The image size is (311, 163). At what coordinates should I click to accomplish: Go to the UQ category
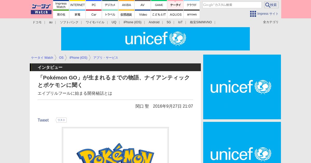pyautogui.click(x=114, y=22)
